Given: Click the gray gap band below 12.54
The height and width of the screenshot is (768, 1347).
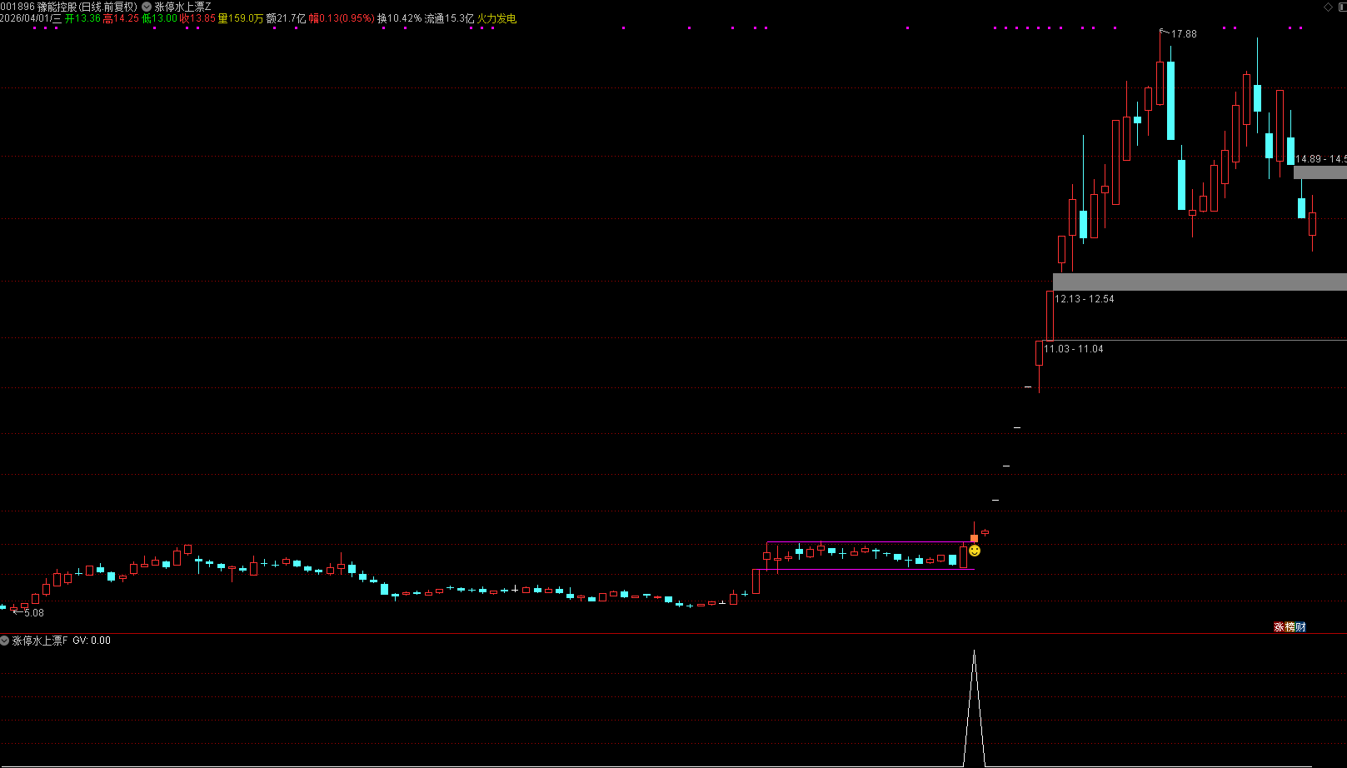Looking at the screenshot, I should coord(1200,282).
